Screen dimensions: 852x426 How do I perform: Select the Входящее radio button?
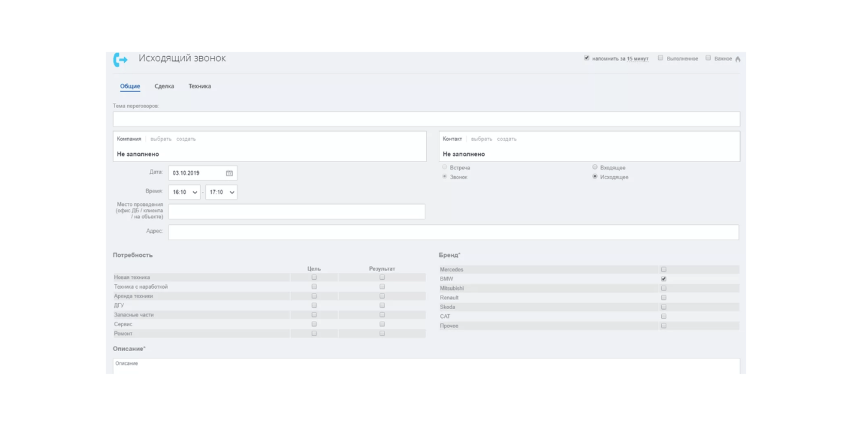[x=595, y=167]
